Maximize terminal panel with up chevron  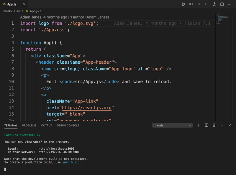pyautogui.click(x=222, y=125)
